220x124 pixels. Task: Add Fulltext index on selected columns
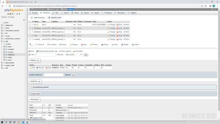tap(135, 44)
